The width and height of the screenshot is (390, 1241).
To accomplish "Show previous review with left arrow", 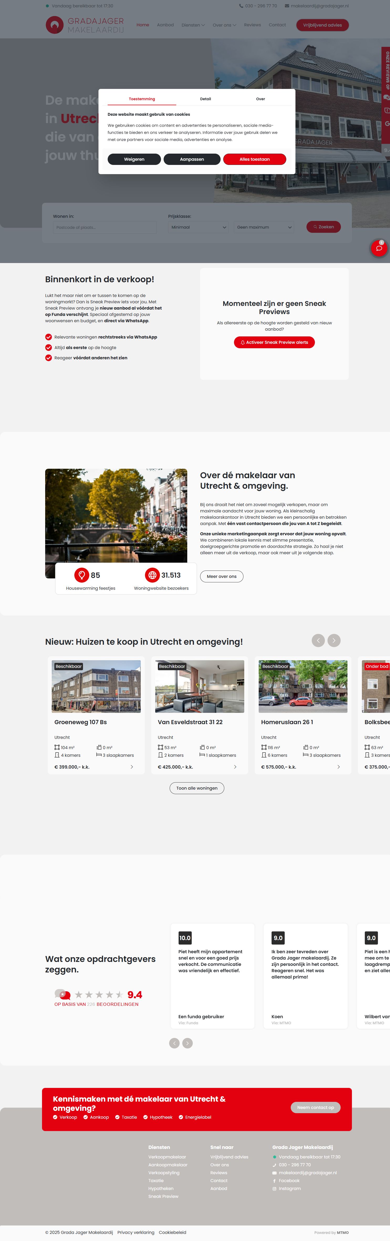I will click(175, 1043).
